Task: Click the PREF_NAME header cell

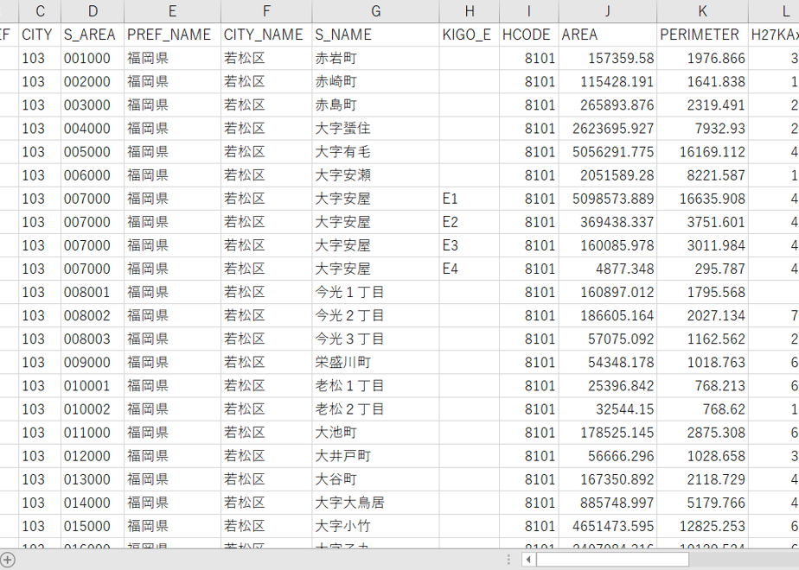Action: click(172, 35)
